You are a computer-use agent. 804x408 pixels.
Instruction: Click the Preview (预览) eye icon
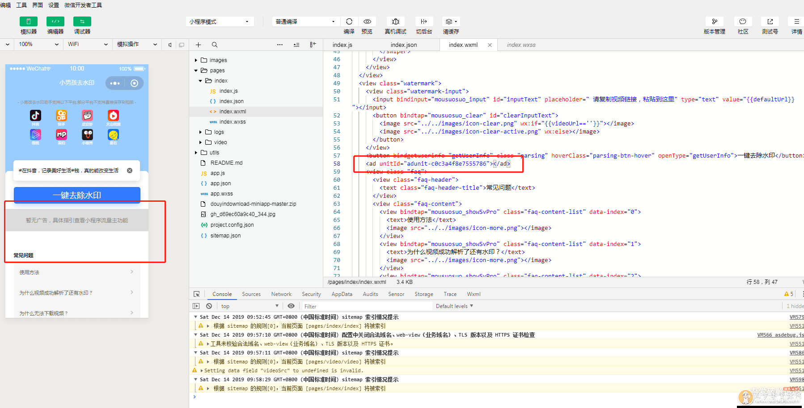click(x=367, y=21)
